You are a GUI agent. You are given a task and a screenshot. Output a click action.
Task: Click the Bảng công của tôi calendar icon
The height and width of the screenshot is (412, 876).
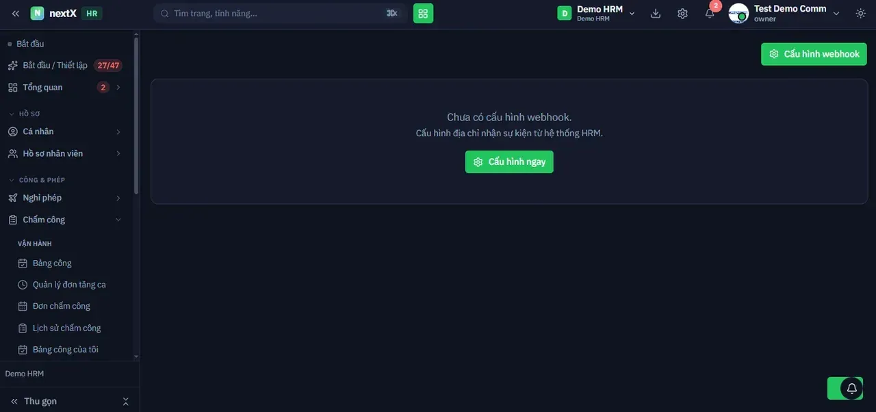pos(23,349)
